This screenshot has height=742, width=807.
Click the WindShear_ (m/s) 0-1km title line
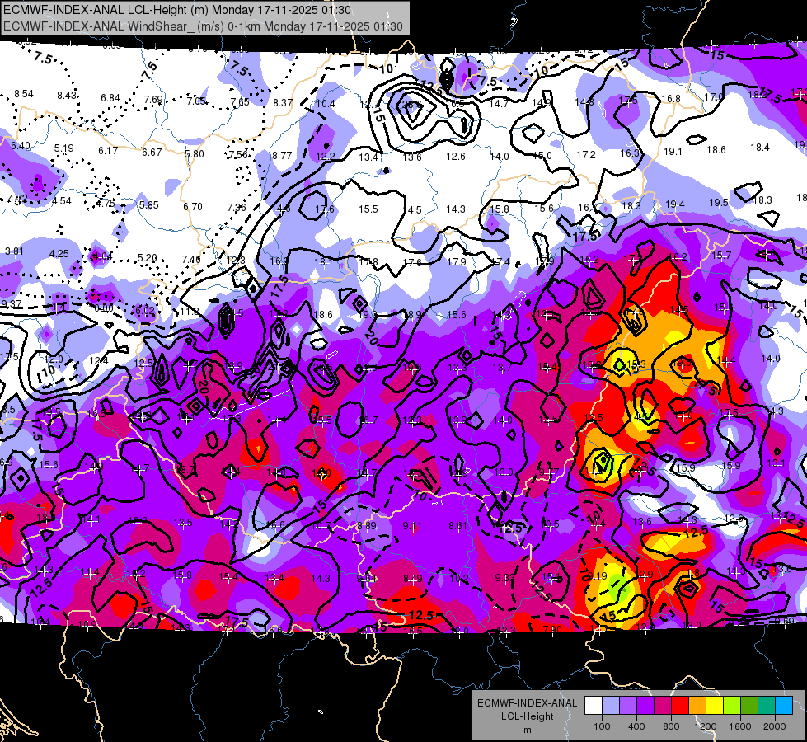204,26
